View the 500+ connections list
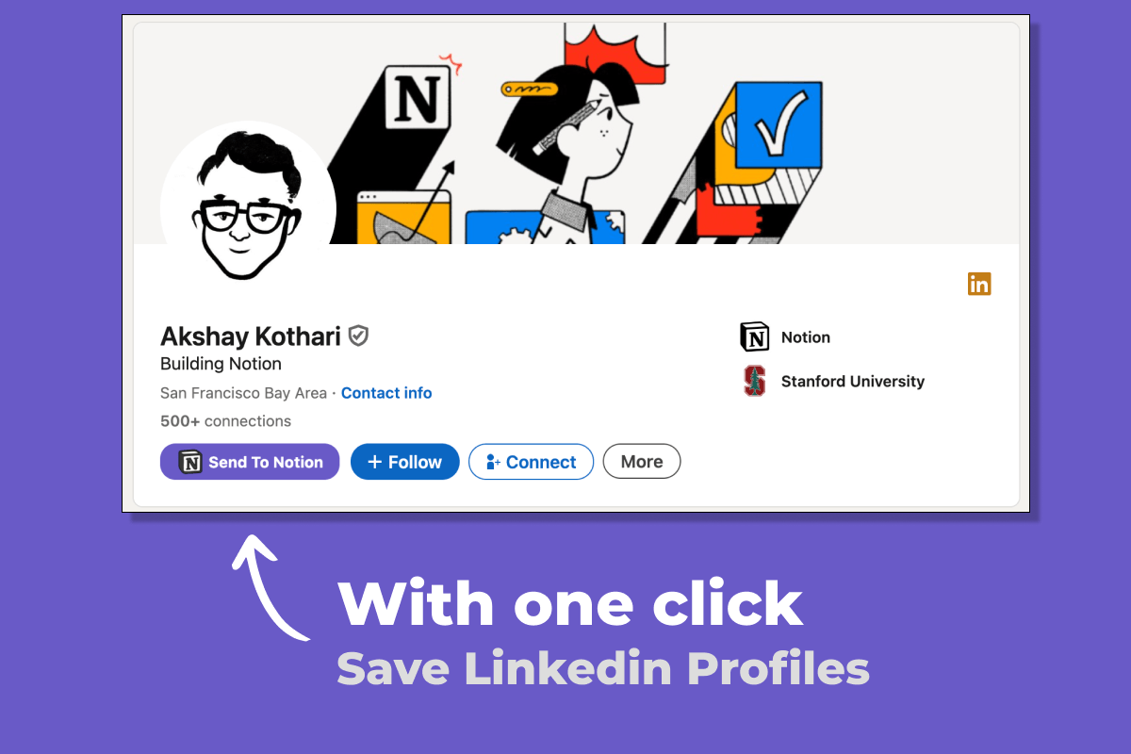This screenshot has width=1131, height=754. (225, 421)
